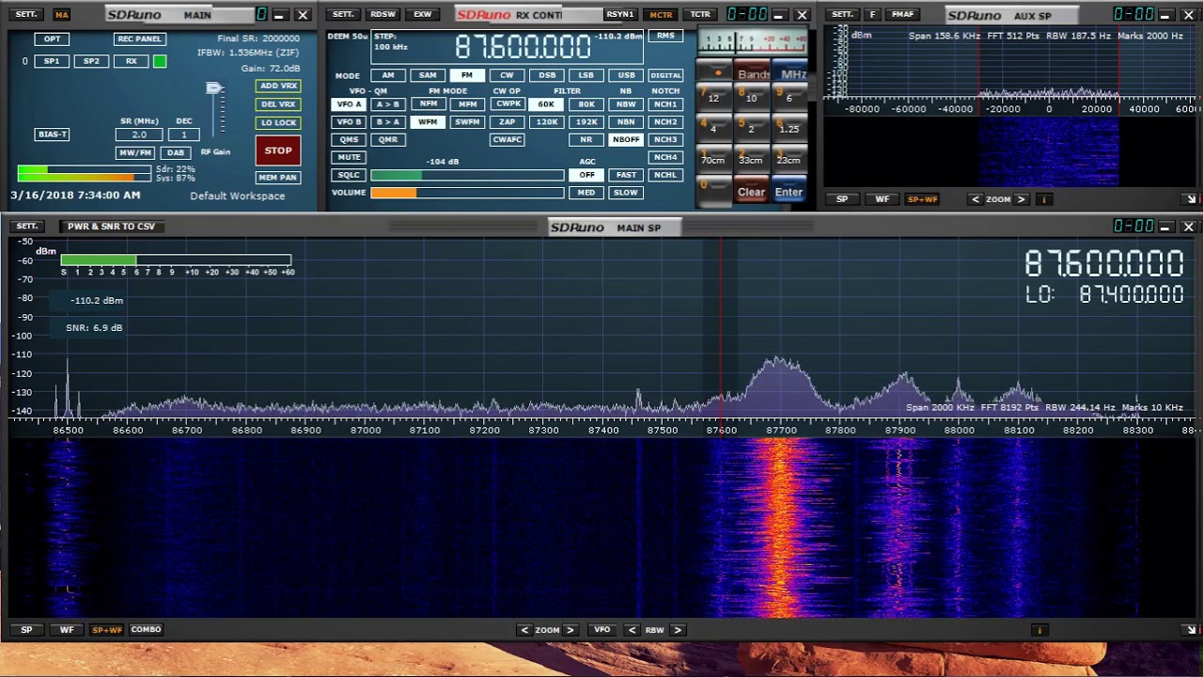Click ADD VRX button
The width and height of the screenshot is (1203, 677).
(x=278, y=86)
